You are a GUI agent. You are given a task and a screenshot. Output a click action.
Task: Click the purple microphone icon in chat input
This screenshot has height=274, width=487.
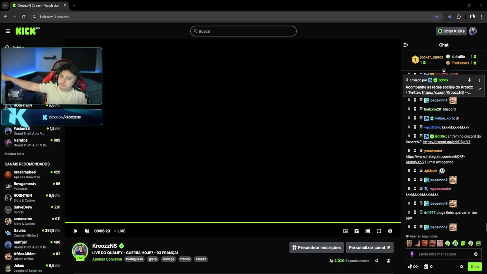click(412, 254)
